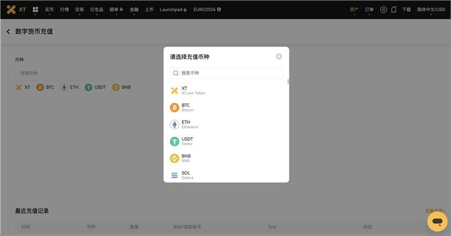Click the XT logo in the header
This screenshot has height=236, width=451.
click(16, 10)
